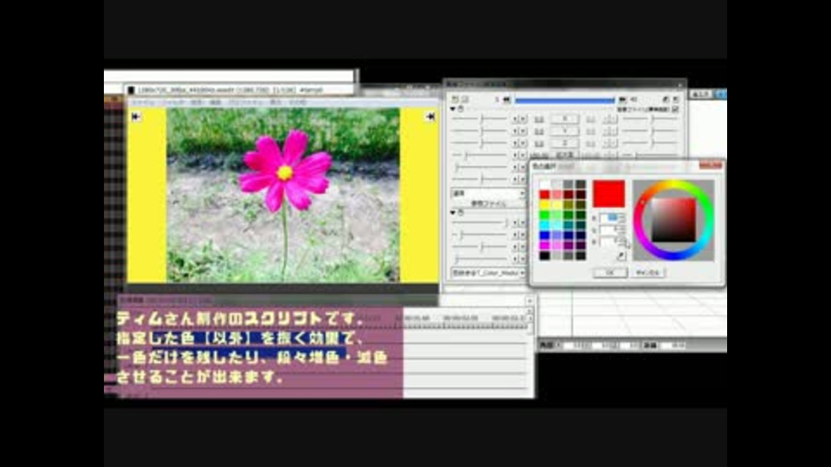
Task: Open the 通常 blend mode dropdown
Action: click(x=488, y=193)
